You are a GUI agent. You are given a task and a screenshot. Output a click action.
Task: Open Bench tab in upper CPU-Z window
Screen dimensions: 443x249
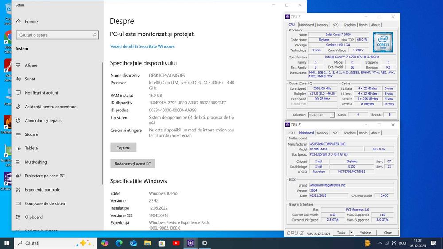tap(363, 25)
